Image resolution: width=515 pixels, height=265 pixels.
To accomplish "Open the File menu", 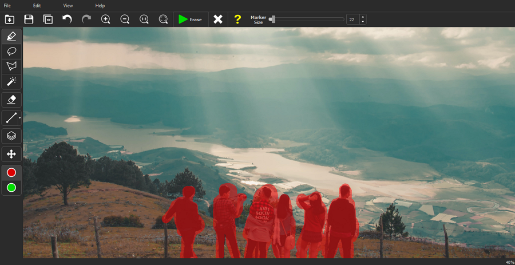I will [x=7, y=6].
